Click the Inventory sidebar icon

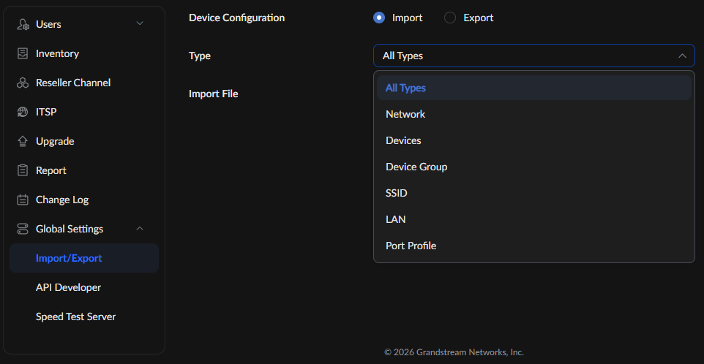(23, 54)
